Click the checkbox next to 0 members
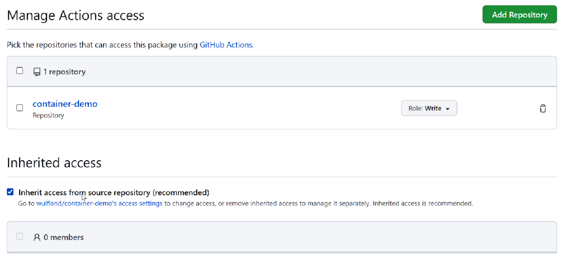 [20, 236]
